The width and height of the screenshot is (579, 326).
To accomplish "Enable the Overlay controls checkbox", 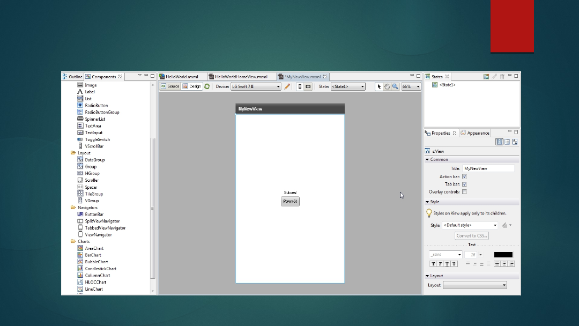I will [x=464, y=191].
